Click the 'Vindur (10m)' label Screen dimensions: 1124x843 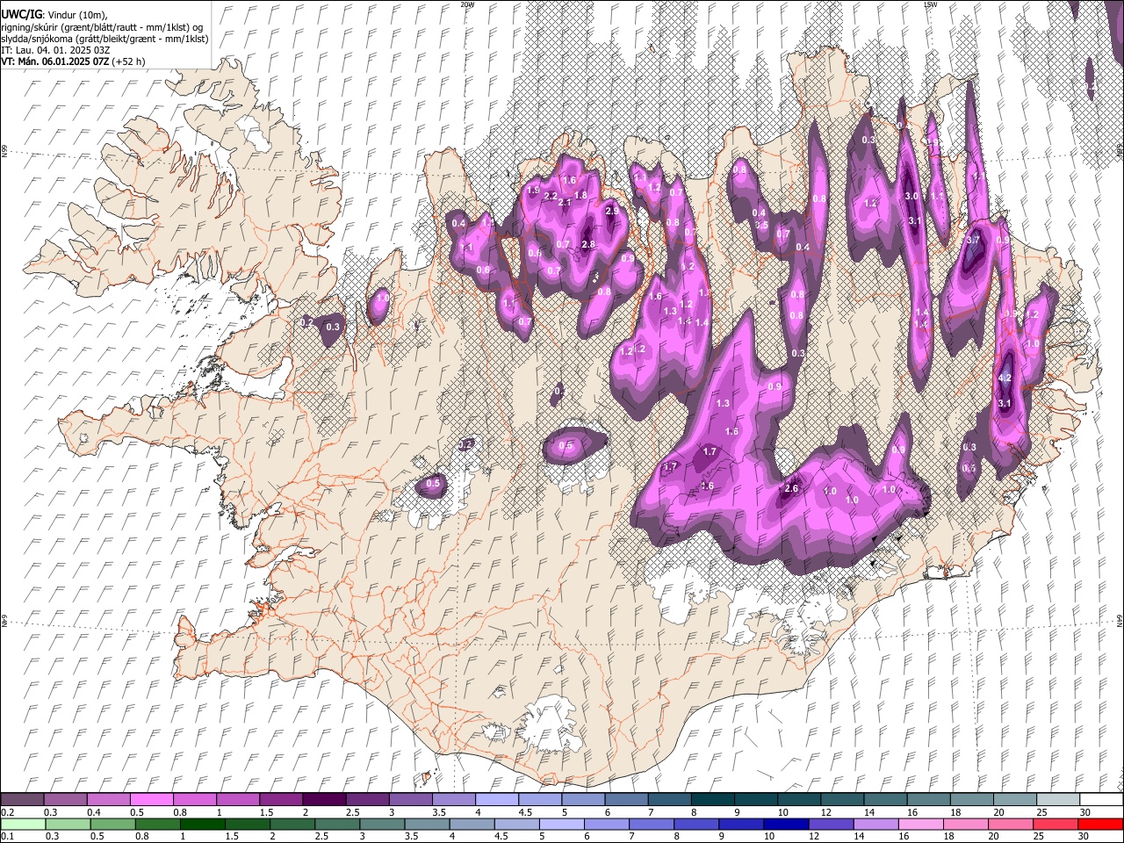(76, 13)
